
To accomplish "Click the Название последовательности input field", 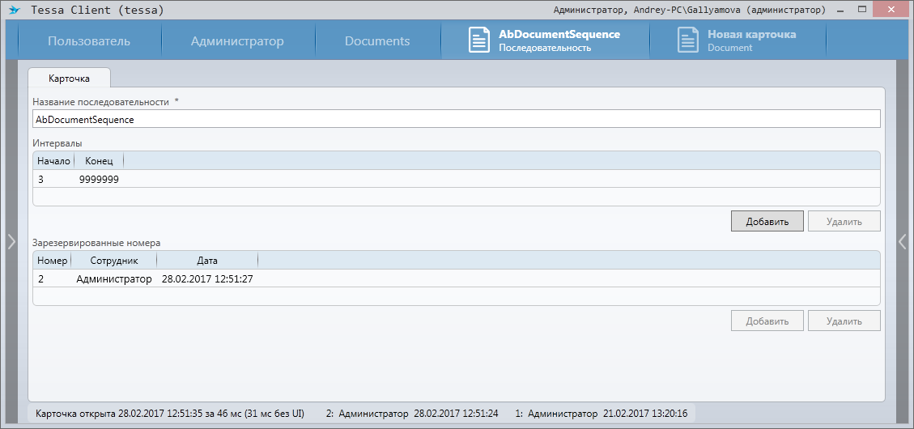I will click(456, 119).
